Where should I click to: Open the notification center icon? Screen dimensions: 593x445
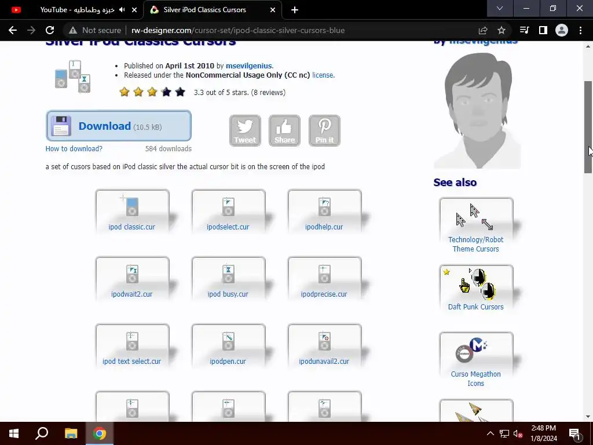[574, 433]
